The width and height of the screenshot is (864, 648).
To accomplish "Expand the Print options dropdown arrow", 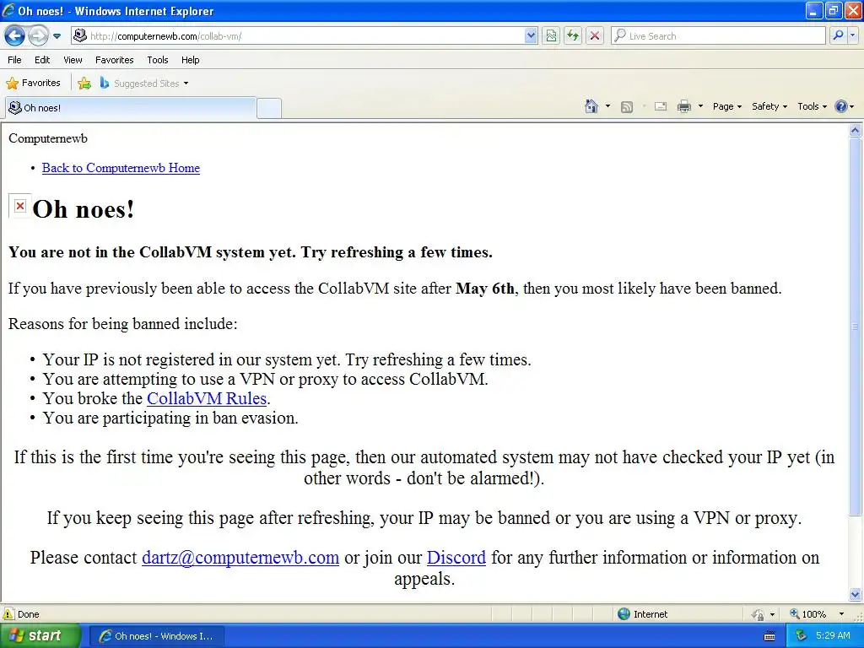I will tap(700, 106).
